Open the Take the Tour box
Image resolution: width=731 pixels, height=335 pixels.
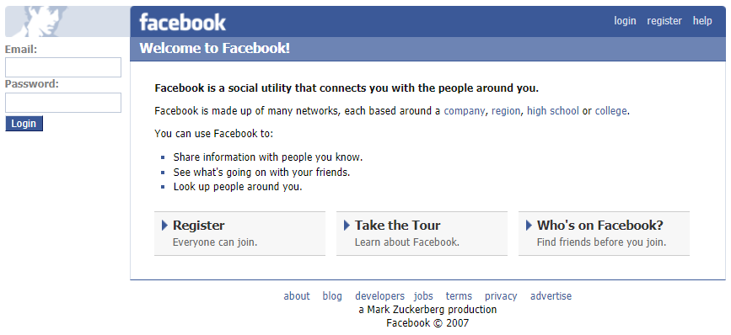coord(422,233)
